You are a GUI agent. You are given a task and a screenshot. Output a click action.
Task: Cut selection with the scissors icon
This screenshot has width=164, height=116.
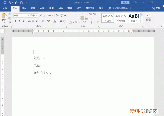click(10, 14)
